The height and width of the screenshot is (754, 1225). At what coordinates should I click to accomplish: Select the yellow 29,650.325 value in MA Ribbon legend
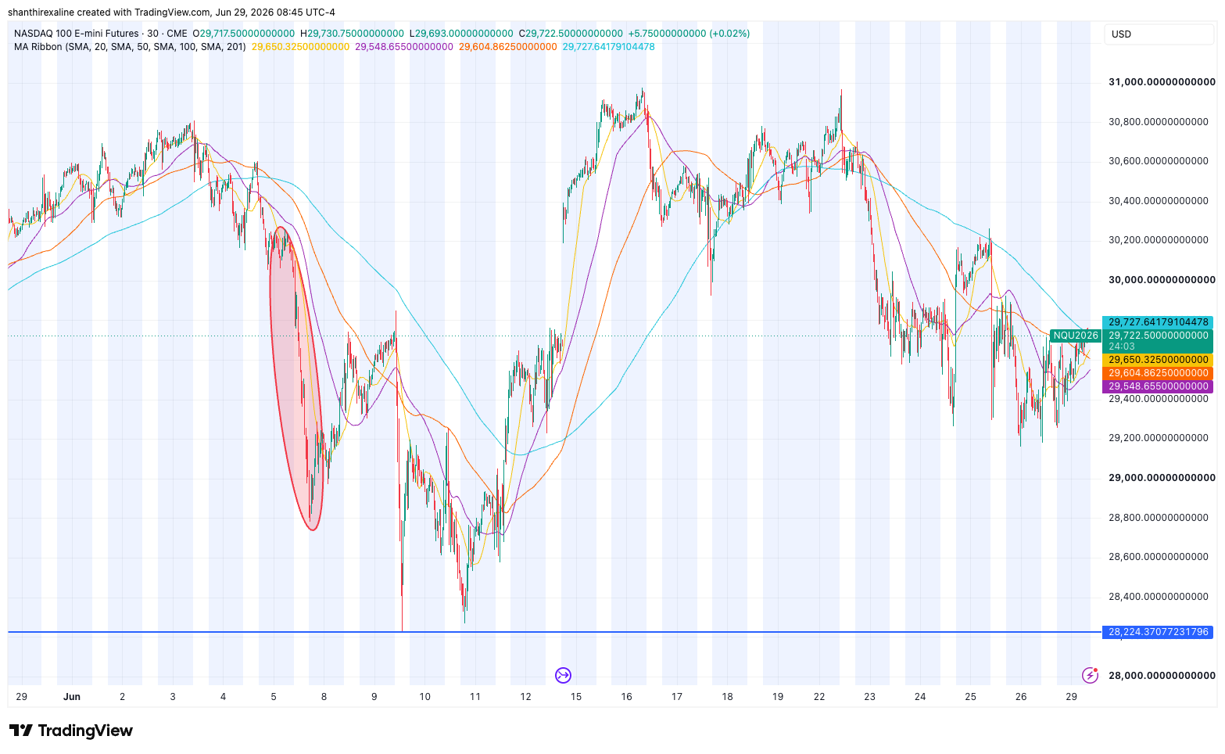tap(300, 47)
